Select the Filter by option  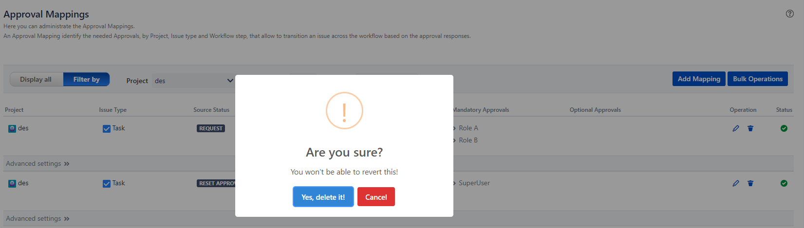point(87,79)
